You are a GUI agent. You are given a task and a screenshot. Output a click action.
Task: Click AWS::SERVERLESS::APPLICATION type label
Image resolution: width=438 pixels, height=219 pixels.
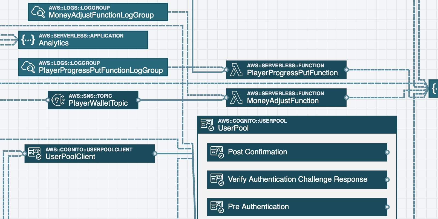coord(81,36)
